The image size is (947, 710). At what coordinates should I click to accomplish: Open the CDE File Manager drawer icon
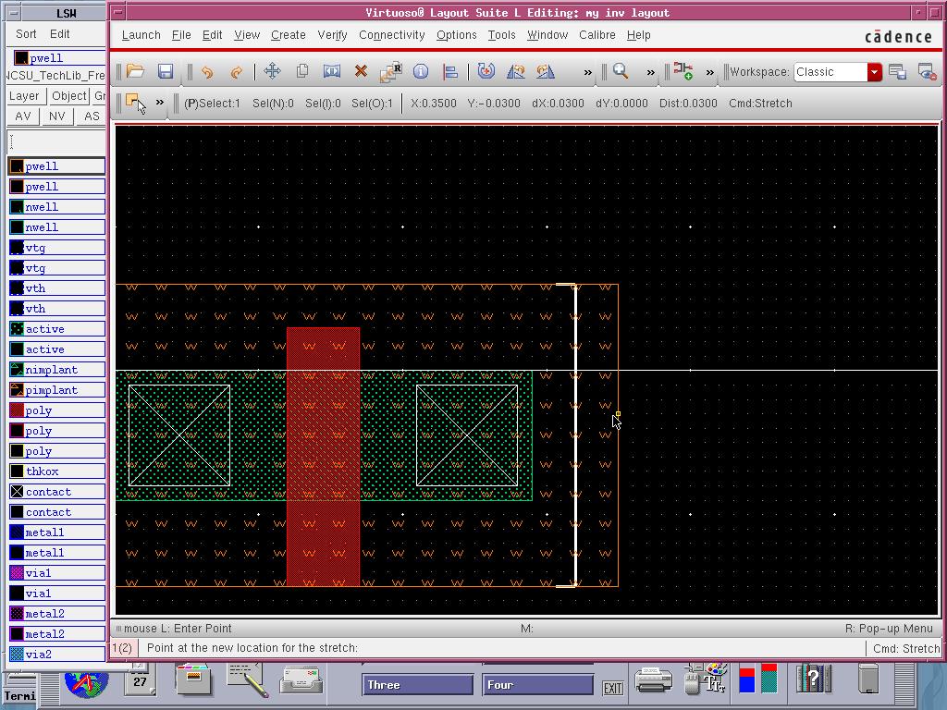(193, 679)
